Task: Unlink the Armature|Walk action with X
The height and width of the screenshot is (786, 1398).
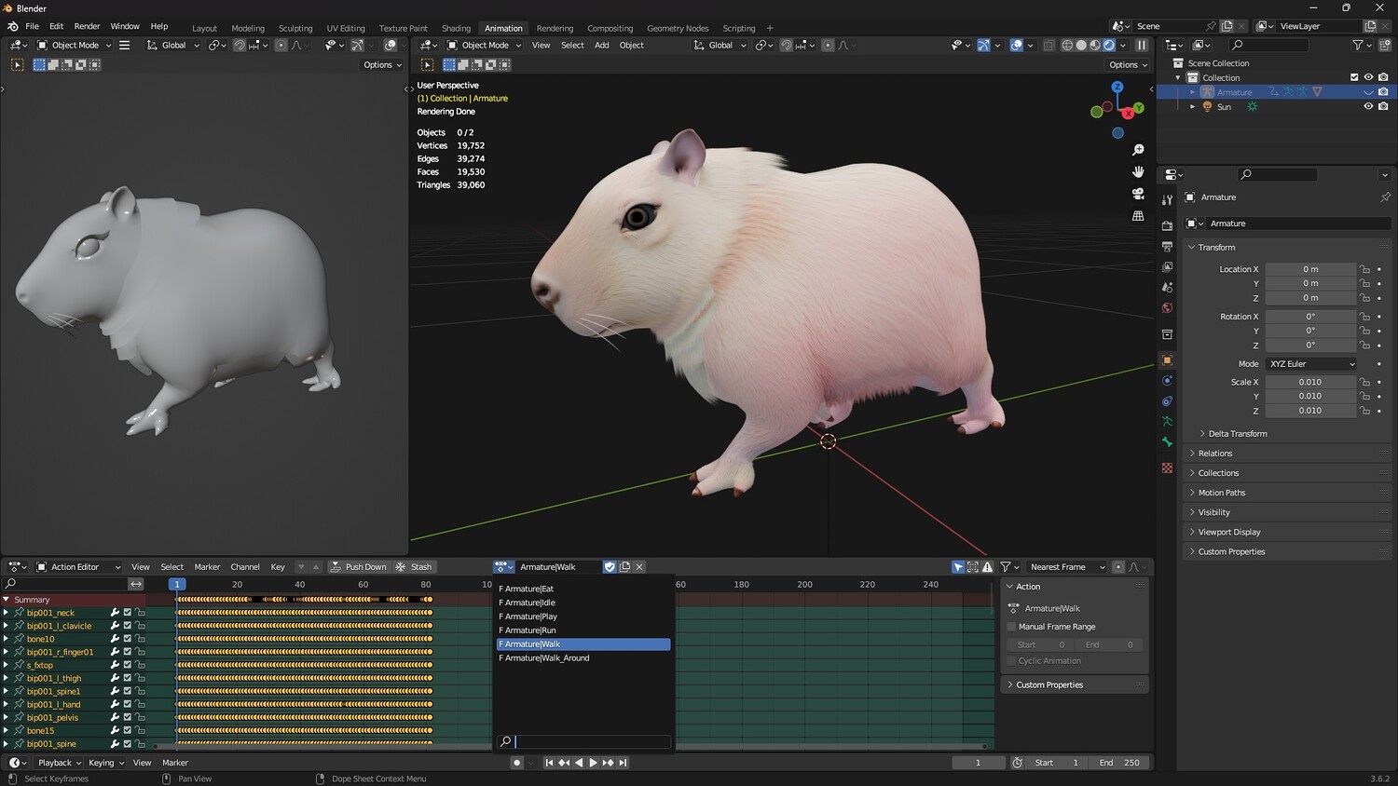Action: [639, 567]
